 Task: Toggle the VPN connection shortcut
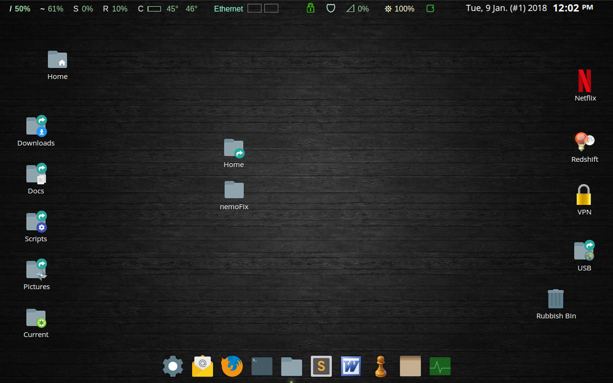point(584,195)
